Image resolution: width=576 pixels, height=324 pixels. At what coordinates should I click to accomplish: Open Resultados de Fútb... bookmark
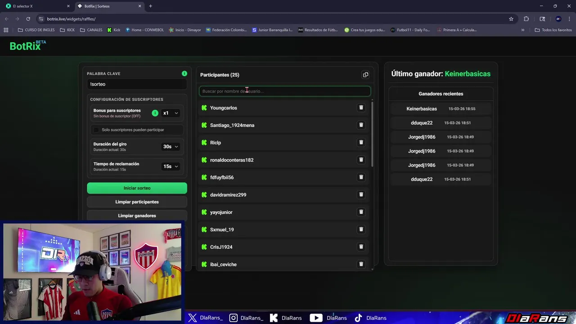click(318, 30)
